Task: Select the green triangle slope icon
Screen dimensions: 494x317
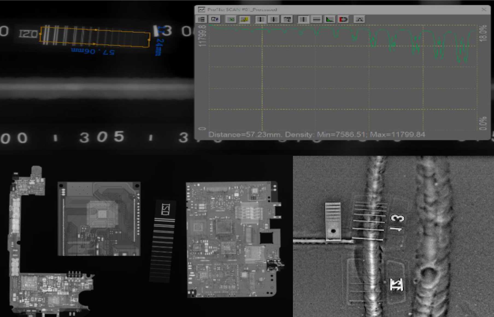Action: coord(330,19)
